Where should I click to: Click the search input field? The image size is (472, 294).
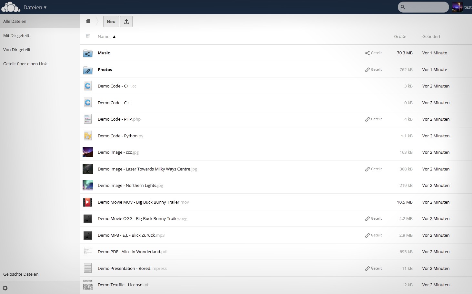point(426,7)
